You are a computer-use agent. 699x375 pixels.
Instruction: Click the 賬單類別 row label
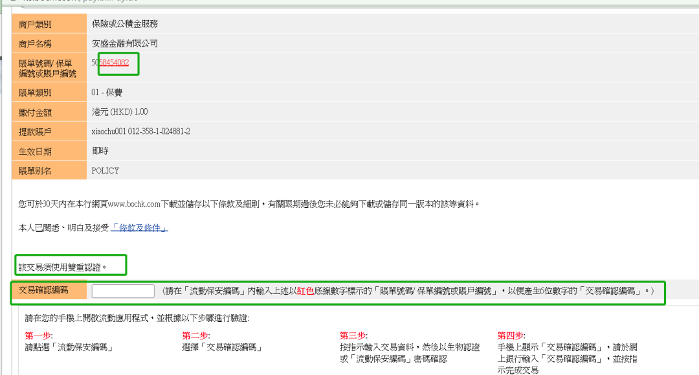coord(35,93)
